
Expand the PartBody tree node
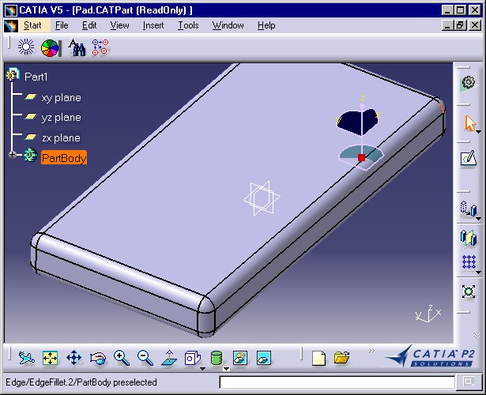[x=13, y=156]
